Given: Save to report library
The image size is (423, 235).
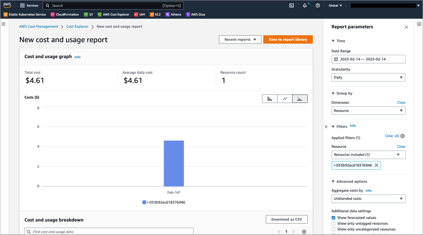Looking at the screenshot, I should [x=288, y=39].
